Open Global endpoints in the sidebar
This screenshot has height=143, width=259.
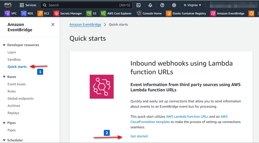(20, 99)
